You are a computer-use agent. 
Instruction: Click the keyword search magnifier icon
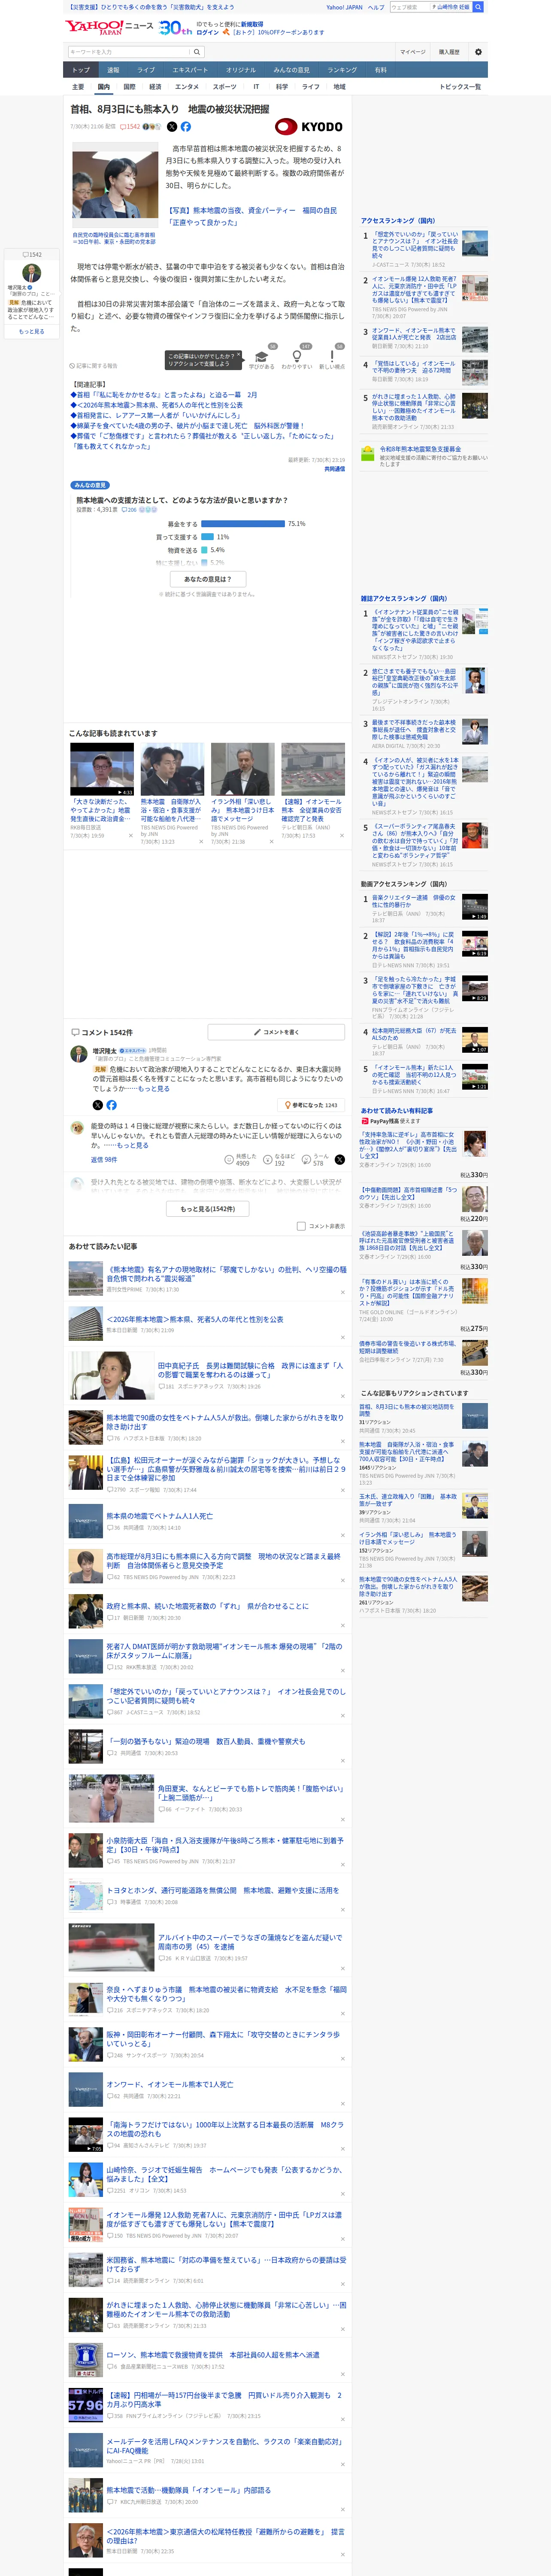coord(197,52)
